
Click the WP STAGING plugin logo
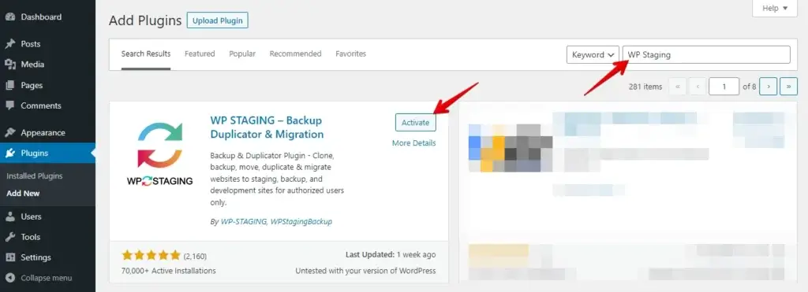pos(159,153)
